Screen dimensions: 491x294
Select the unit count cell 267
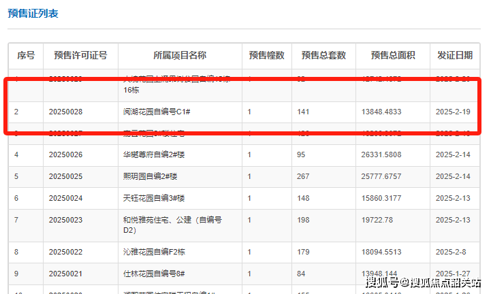tap(303, 176)
